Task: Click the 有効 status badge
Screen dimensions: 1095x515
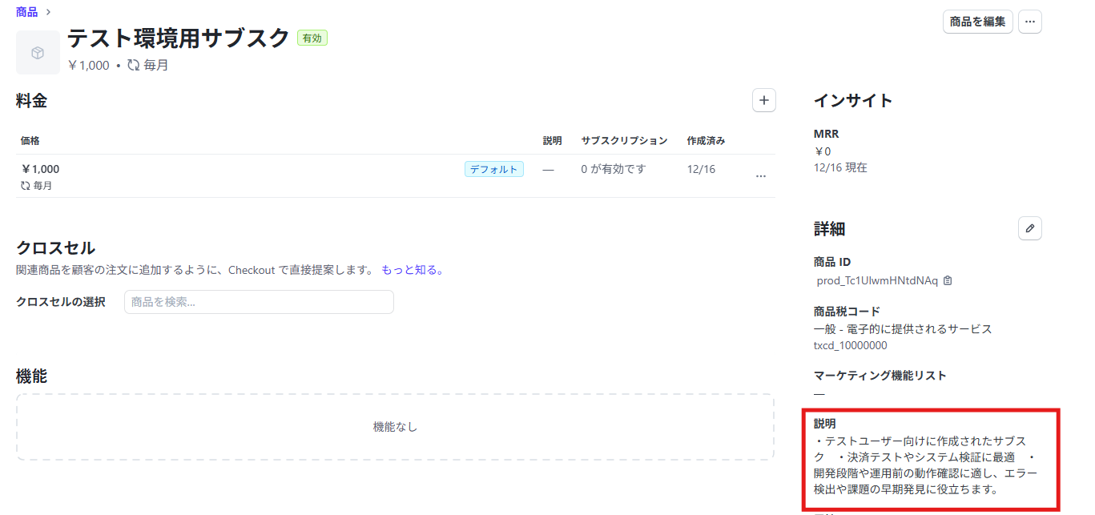Action: coord(312,38)
